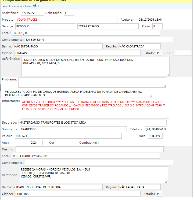Click the Placa field SFN3J49

click(155, 136)
